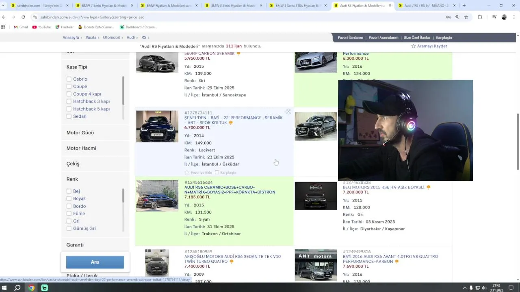Open Haritalar bookmark

point(64,27)
